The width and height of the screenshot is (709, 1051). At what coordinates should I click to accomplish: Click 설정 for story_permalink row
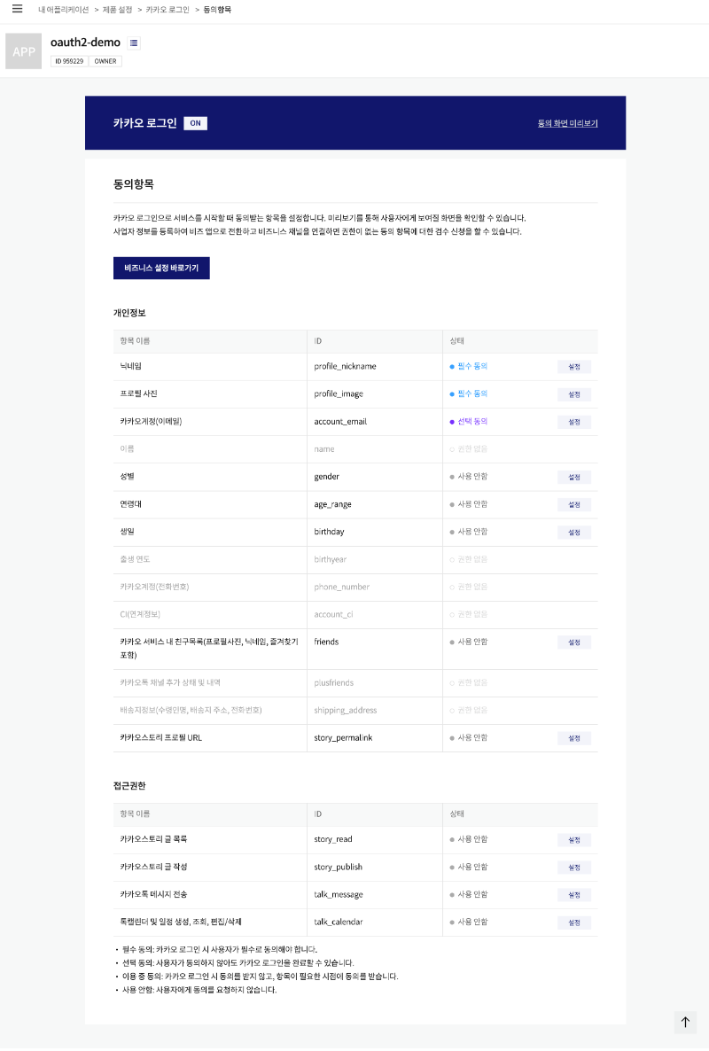pyautogui.click(x=574, y=738)
